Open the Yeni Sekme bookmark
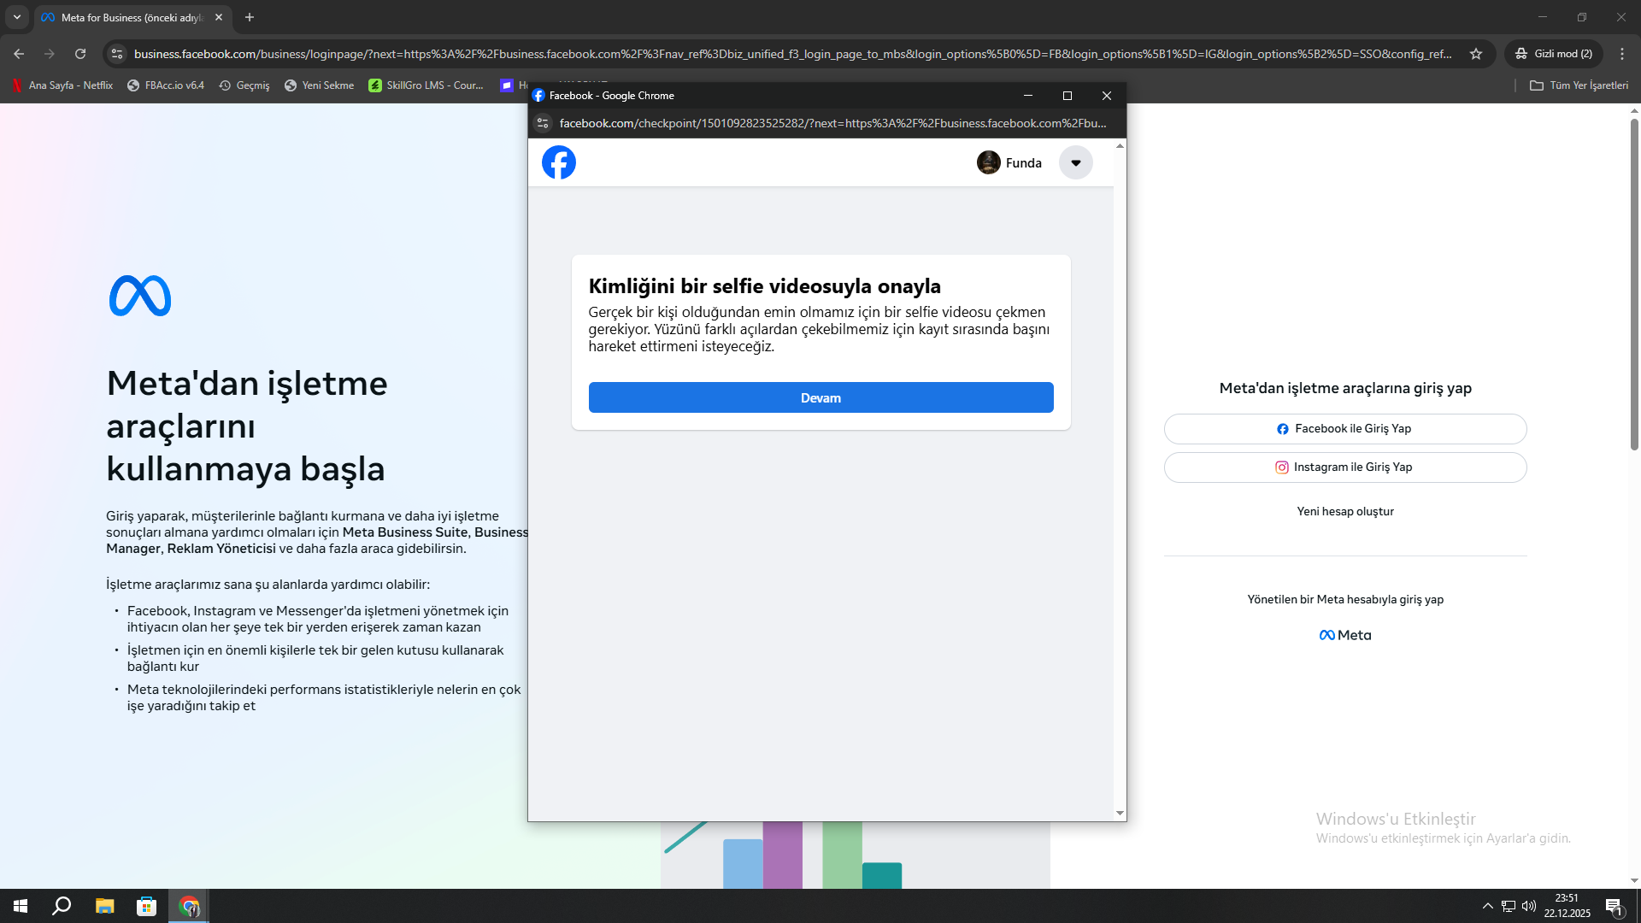This screenshot has width=1641, height=923. click(x=319, y=85)
